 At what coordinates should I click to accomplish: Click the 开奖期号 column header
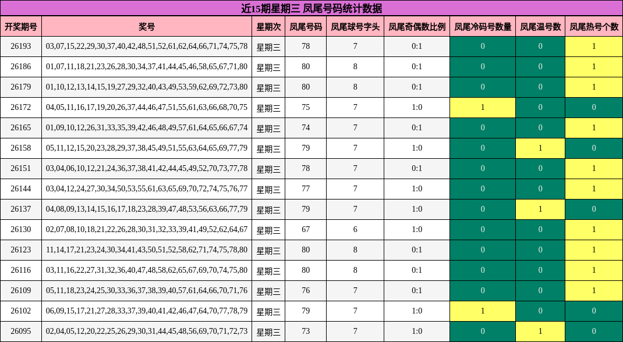point(20,27)
